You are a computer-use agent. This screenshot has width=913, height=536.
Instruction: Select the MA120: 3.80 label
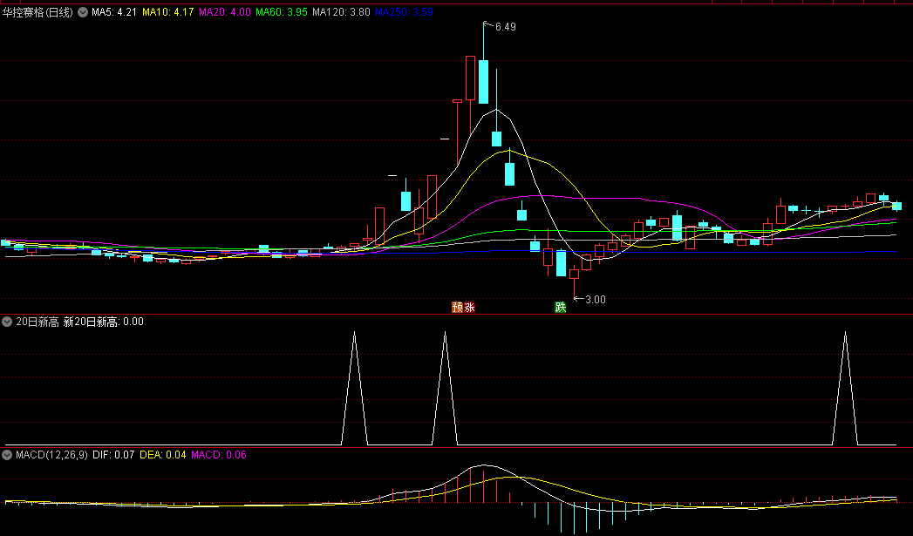click(x=341, y=12)
